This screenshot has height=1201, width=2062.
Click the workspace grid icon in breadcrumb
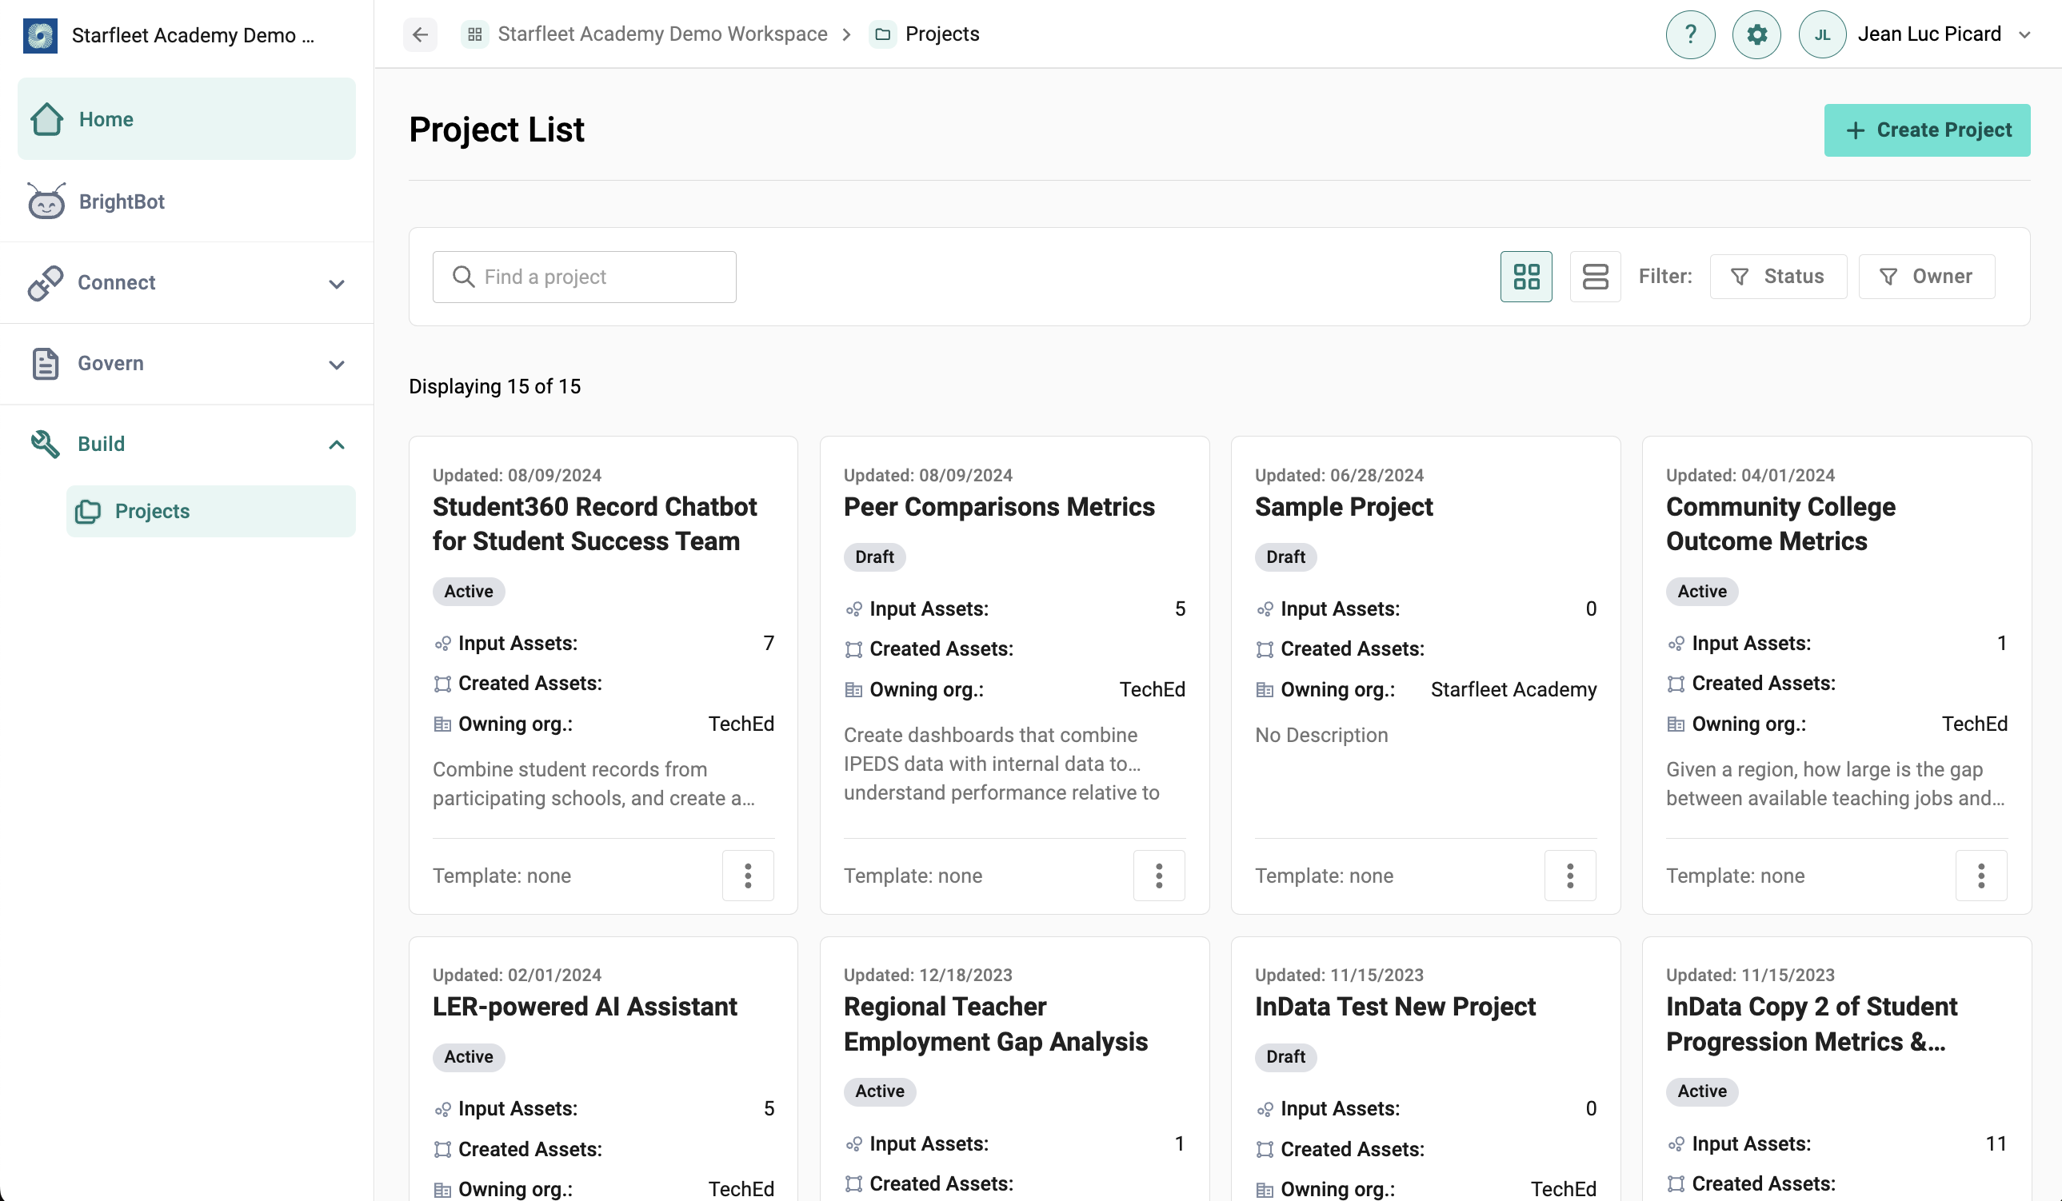[x=474, y=34]
